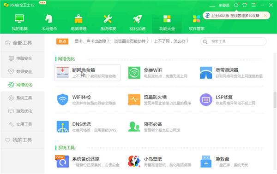Open 我的工具 in sidebar

coord(22,140)
